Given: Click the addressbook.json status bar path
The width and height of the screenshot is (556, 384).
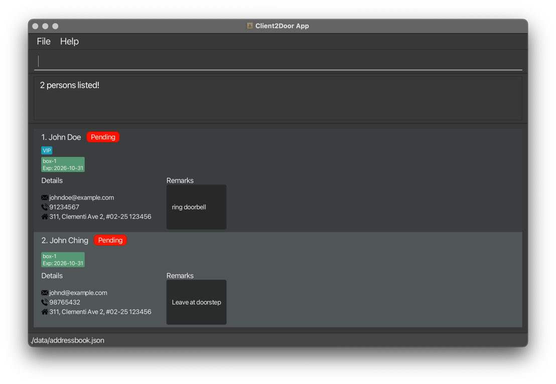Looking at the screenshot, I should [x=68, y=340].
